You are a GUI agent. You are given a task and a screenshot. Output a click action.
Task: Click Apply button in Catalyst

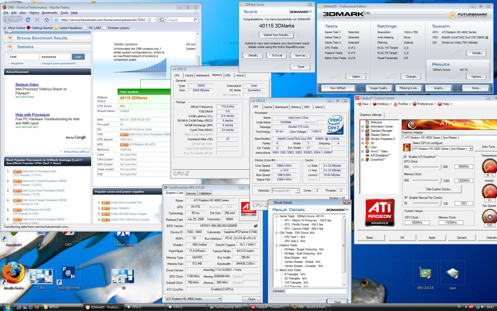pos(432,238)
